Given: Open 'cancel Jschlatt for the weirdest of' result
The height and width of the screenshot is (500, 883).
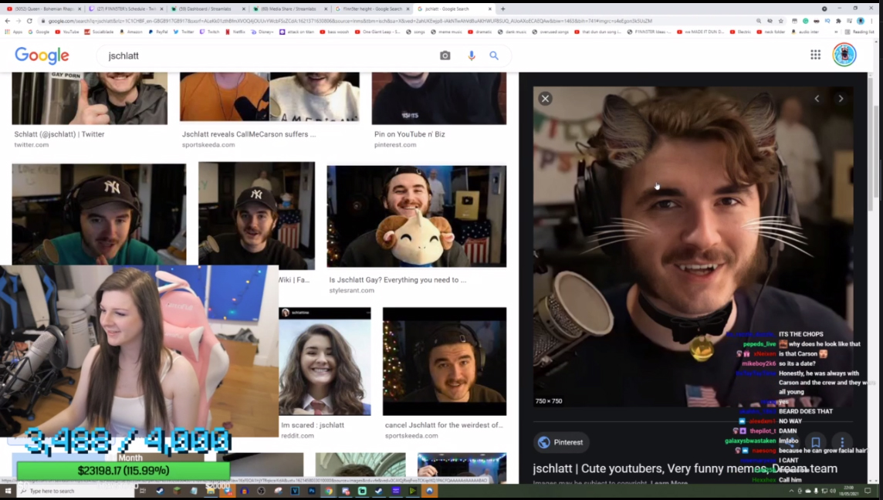Looking at the screenshot, I should tap(444, 425).
